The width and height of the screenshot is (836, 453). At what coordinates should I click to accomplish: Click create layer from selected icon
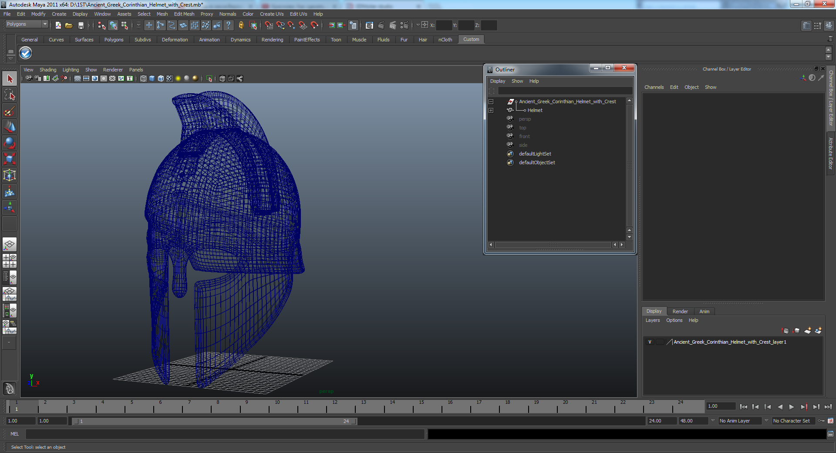tap(818, 331)
